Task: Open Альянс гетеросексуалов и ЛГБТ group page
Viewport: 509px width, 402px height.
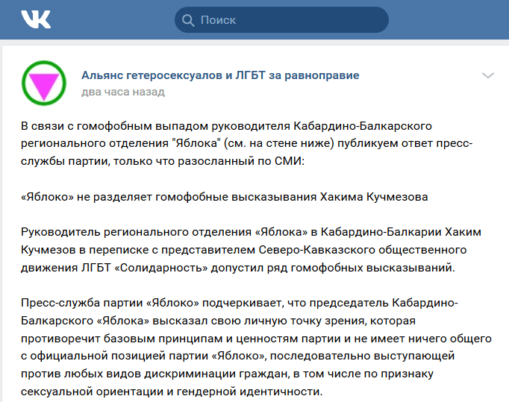Action: [x=220, y=75]
